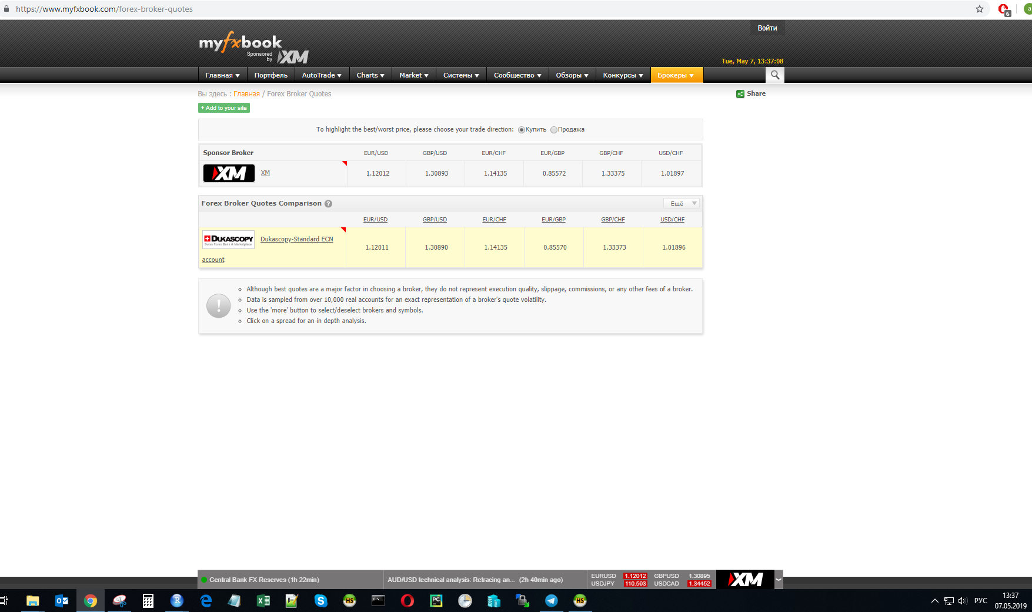
Task: Open Snipping Tool from taskbar
Action: (119, 601)
